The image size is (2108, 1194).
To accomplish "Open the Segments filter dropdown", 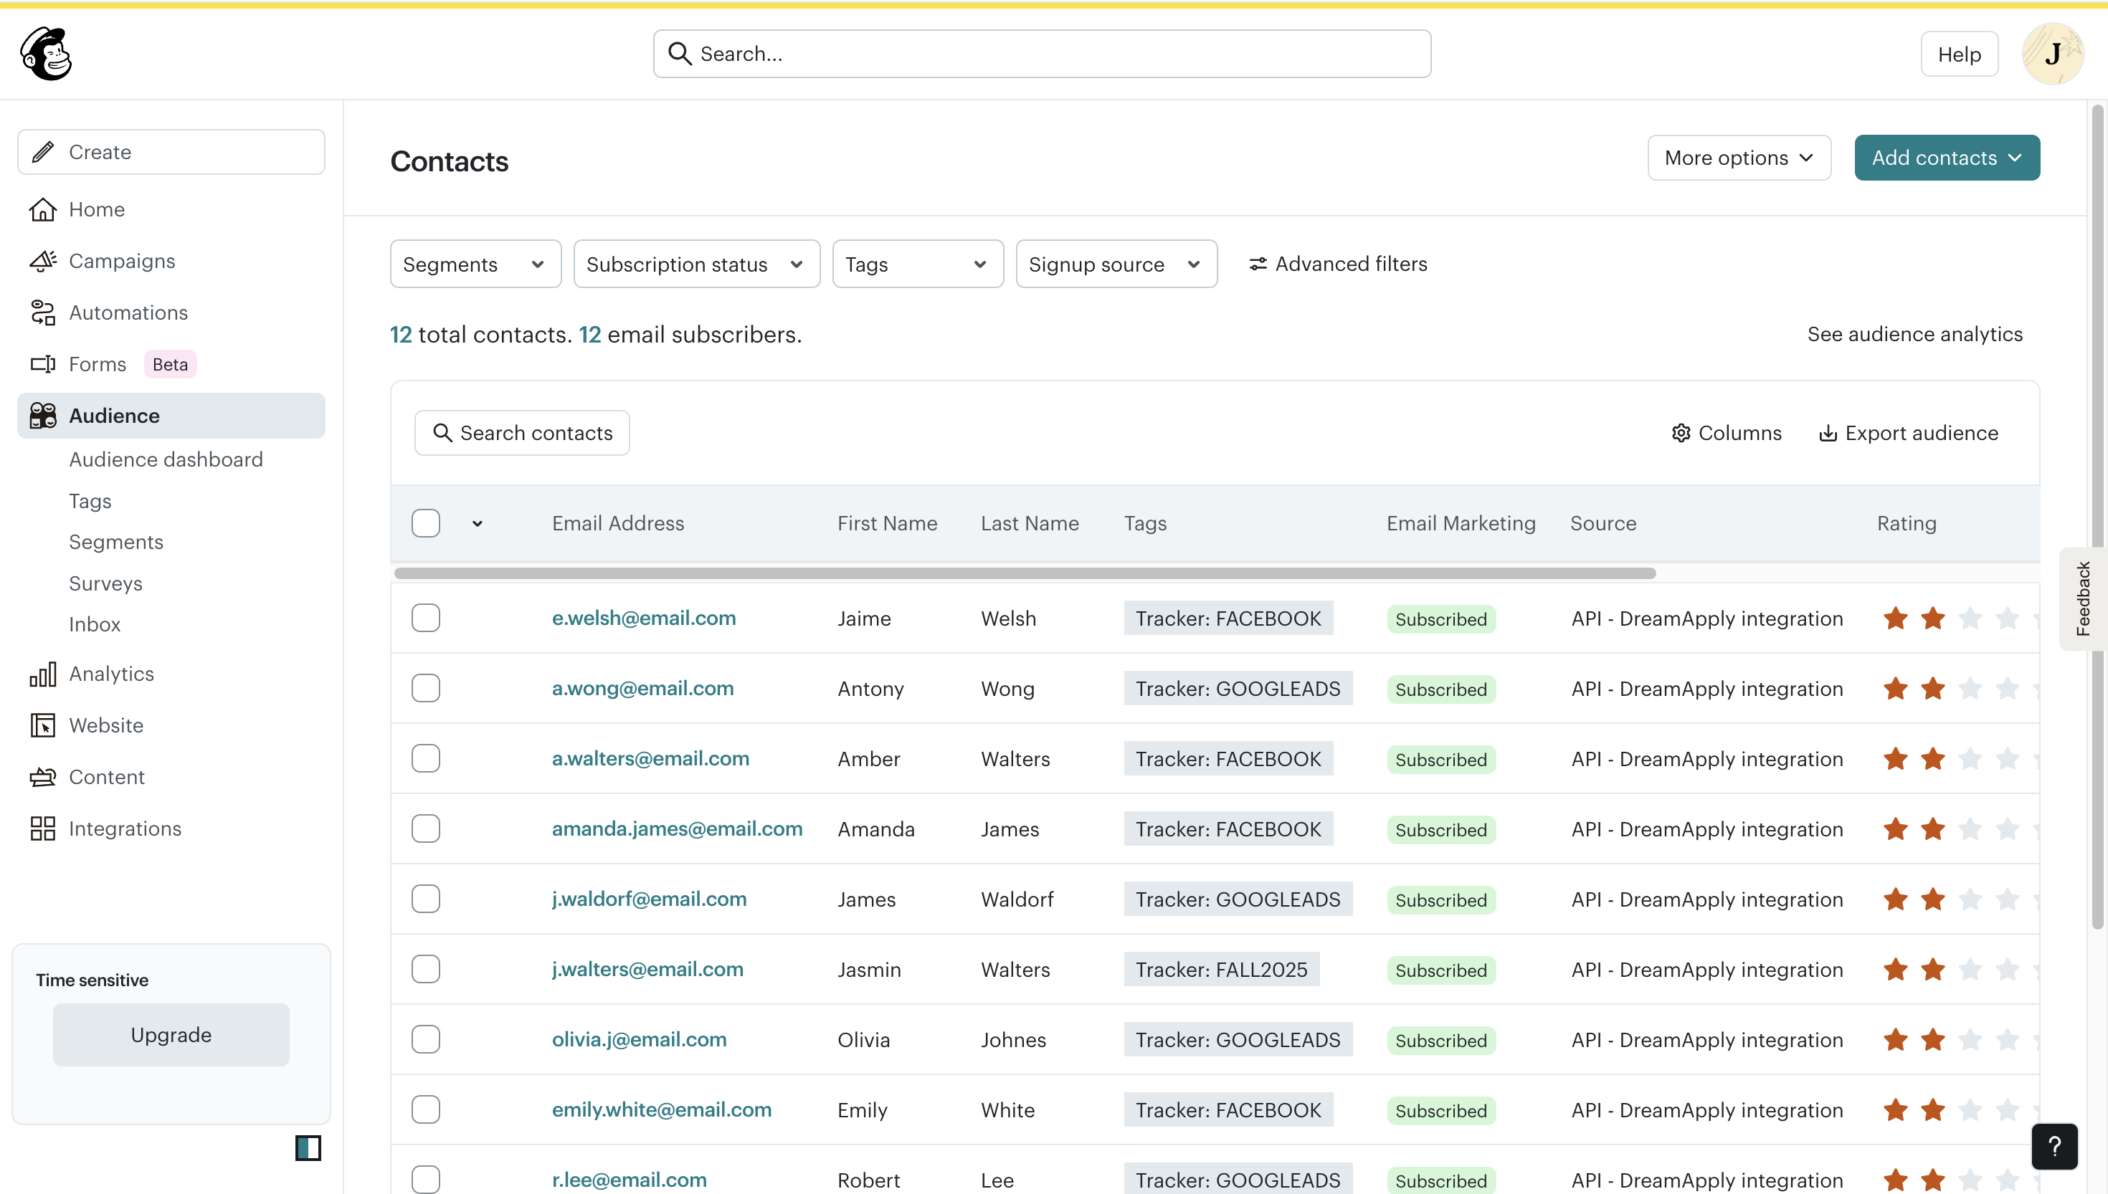I will click(476, 264).
